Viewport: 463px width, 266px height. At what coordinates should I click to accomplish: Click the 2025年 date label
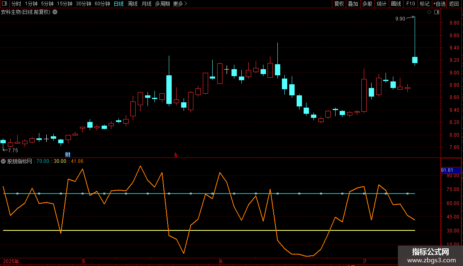click(11, 261)
